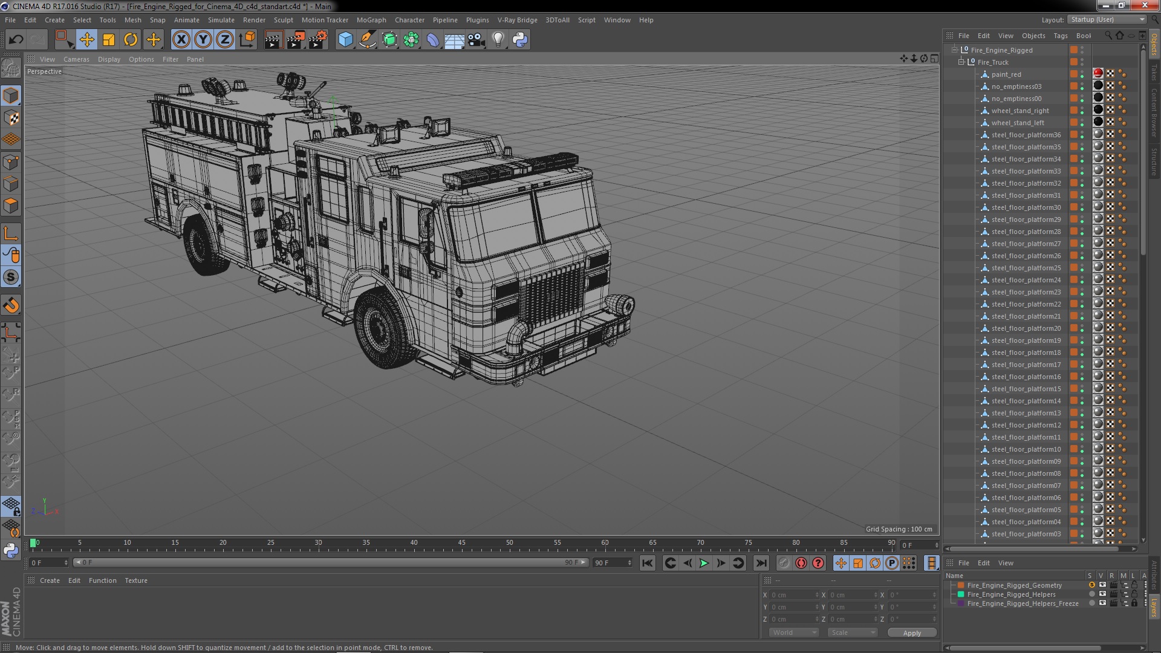Screen dimensions: 1161x653
Task: Select wheel_stand_right object in tree
Action: (1020, 111)
